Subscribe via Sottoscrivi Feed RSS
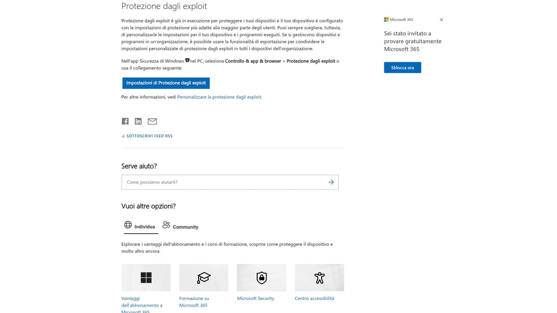Viewport: 557px width, 313px height. (149, 136)
